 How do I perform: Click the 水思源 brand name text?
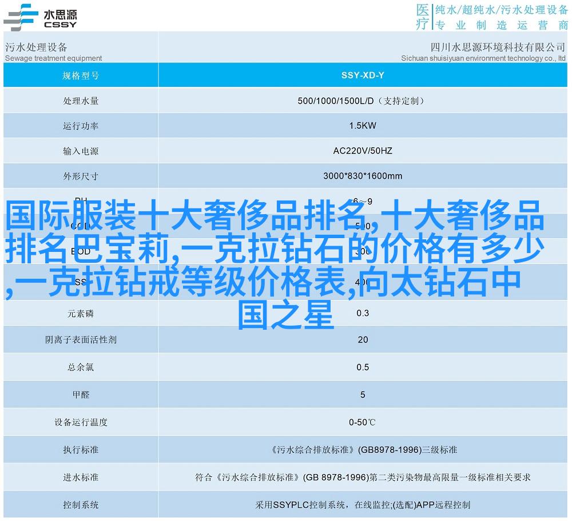(60, 14)
